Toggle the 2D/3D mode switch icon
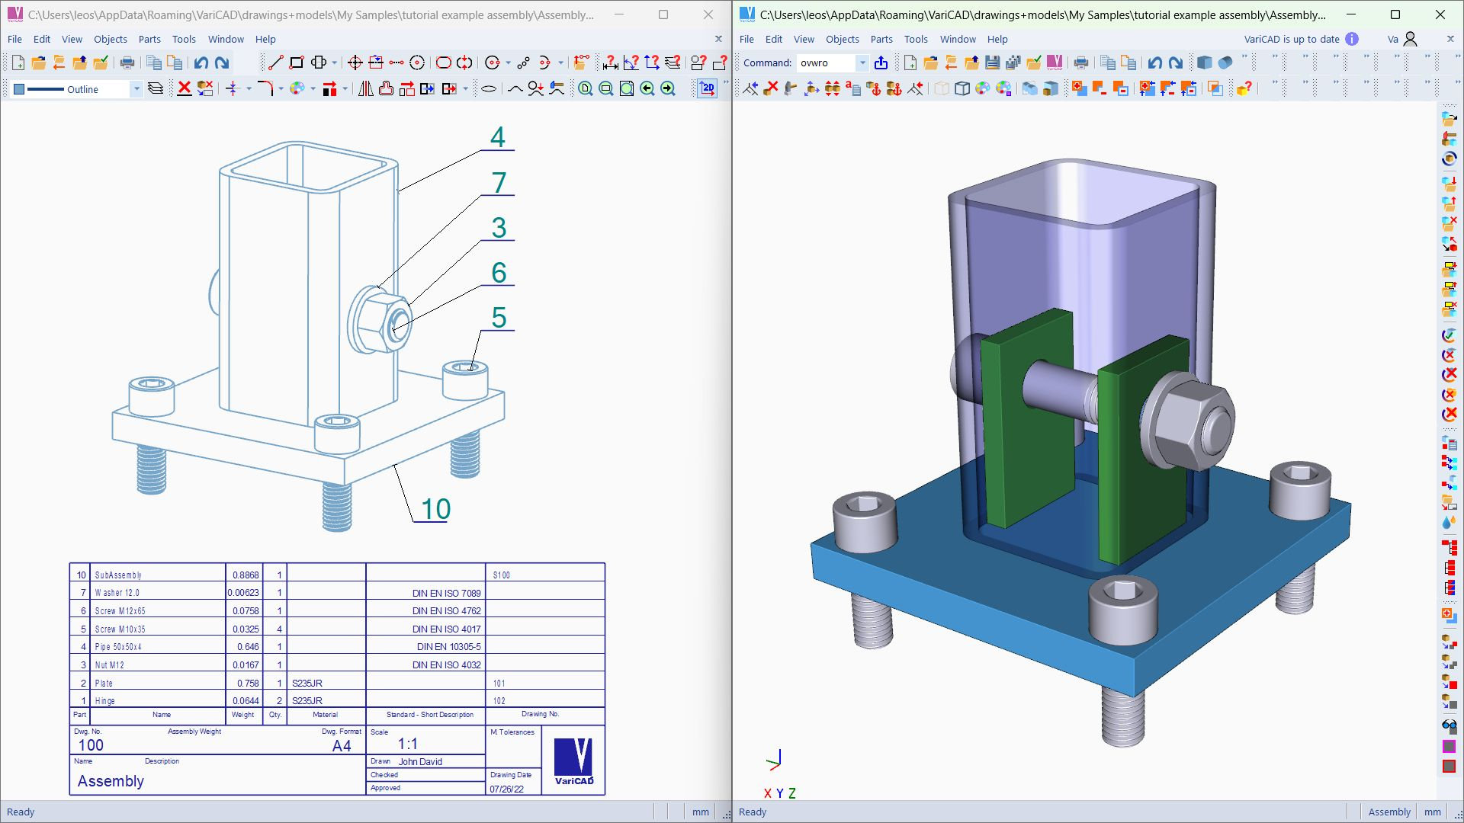Image resolution: width=1464 pixels, height=823 pixels. [x=707, y=88]
